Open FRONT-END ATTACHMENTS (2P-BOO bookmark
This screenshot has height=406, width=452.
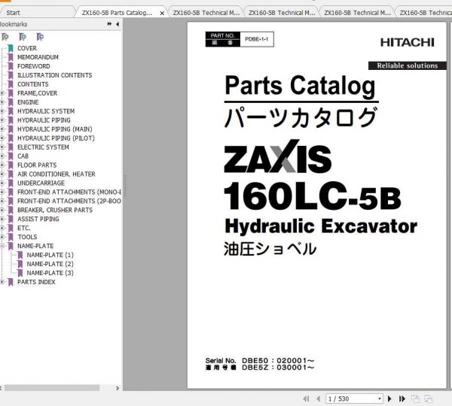click(69, 201)
